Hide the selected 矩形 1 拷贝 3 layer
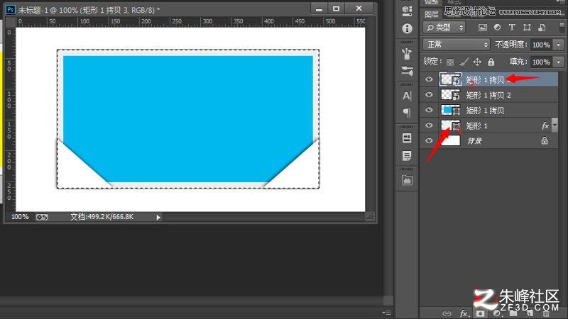The width and height of the screenshot is (568, 319). click(x=429, y=79)
